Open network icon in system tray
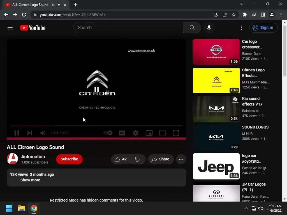This screenshot has height=215, width=287. pyautogui.click(x=254, y=208)
